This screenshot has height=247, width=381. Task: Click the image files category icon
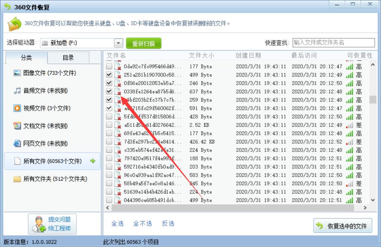17,73
